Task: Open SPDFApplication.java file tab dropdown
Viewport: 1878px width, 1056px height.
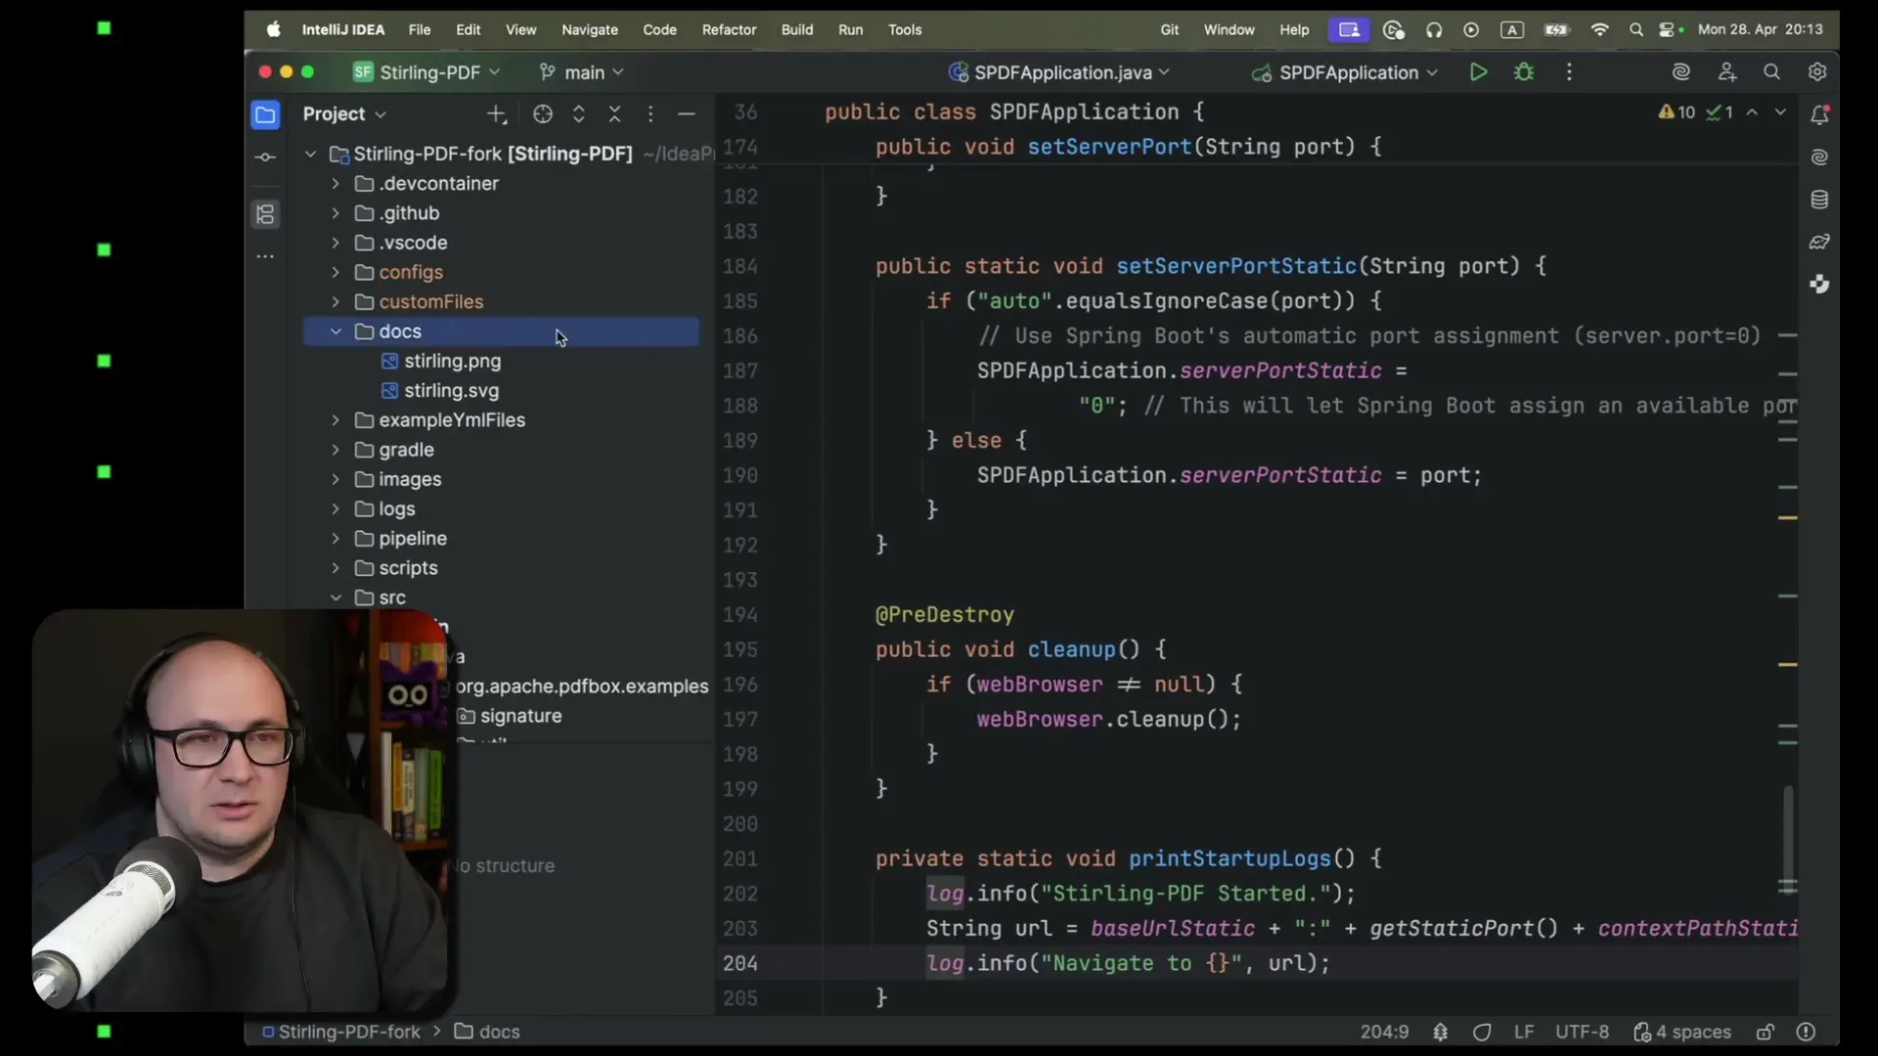Action: point(1059,72)
